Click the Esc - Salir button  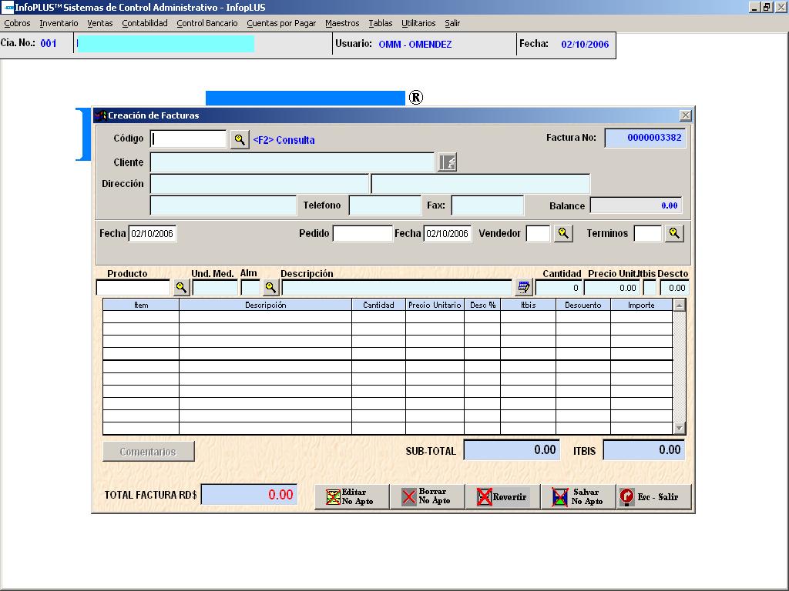(653, 496)
